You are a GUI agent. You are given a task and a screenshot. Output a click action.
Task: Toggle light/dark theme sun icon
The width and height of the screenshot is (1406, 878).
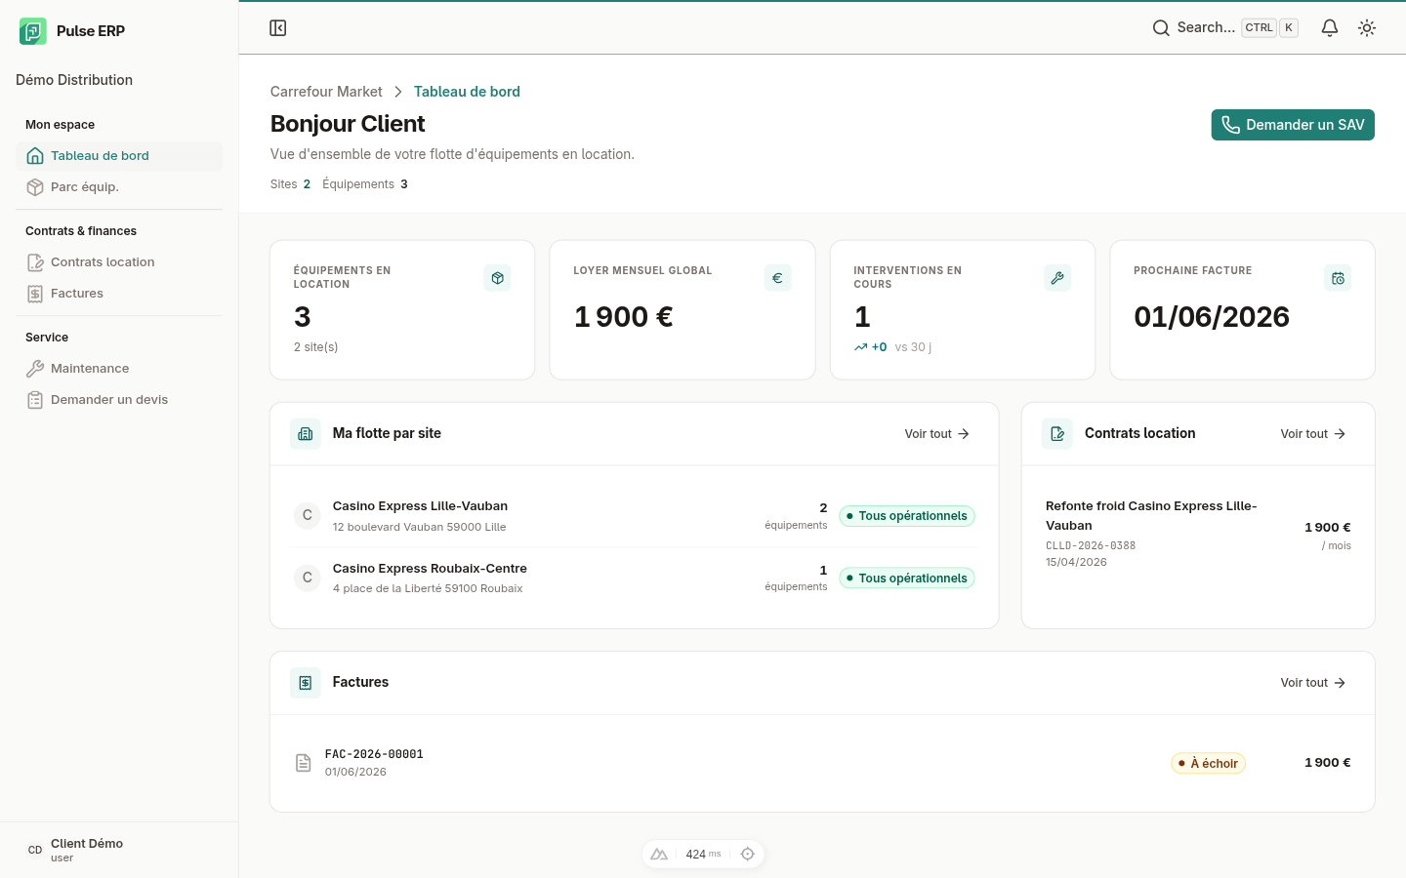[x=1367, y=28]
